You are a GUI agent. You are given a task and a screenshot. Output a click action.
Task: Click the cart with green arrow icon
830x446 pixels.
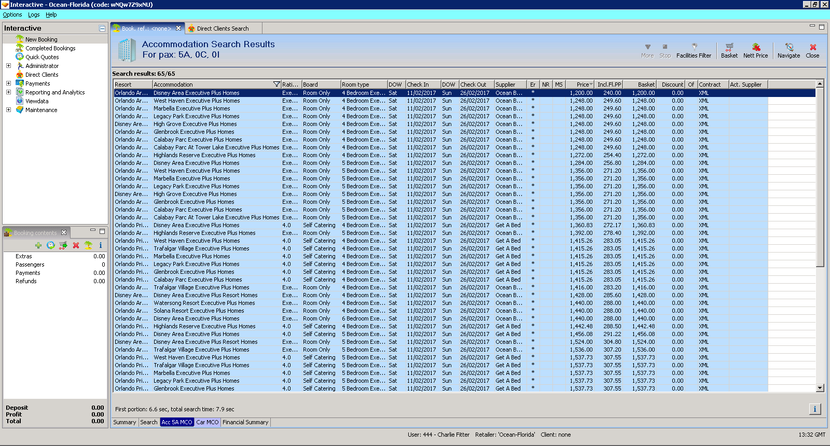63,245
